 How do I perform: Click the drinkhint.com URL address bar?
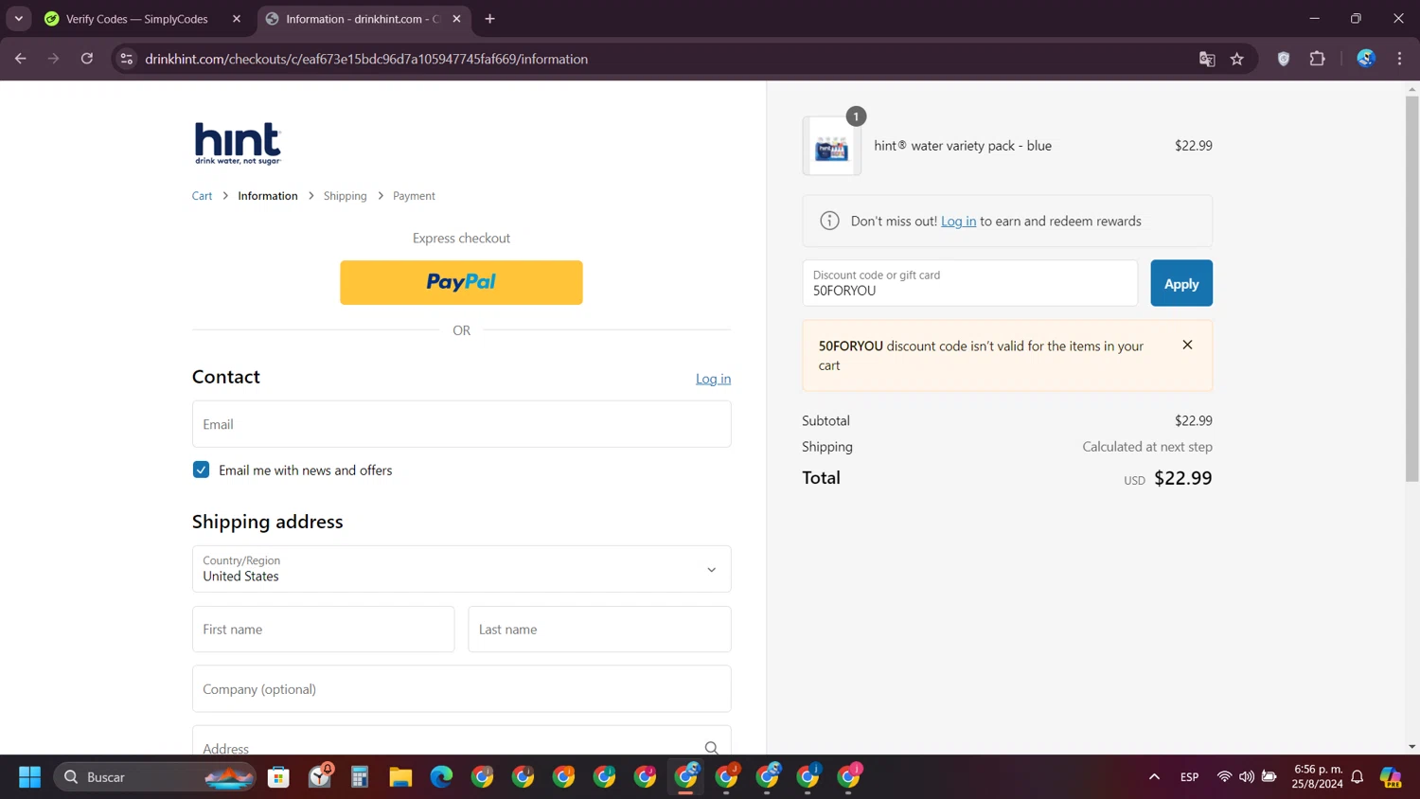tap(366, 59)
